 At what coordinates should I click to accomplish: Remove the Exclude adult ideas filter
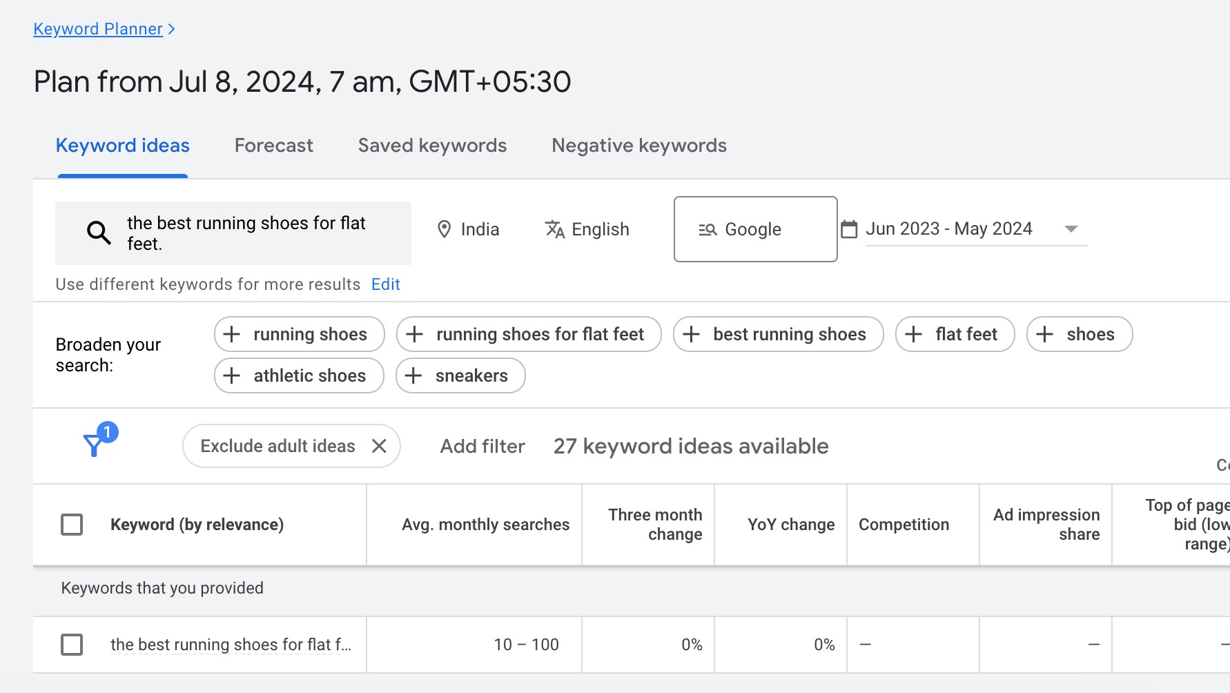379,446
